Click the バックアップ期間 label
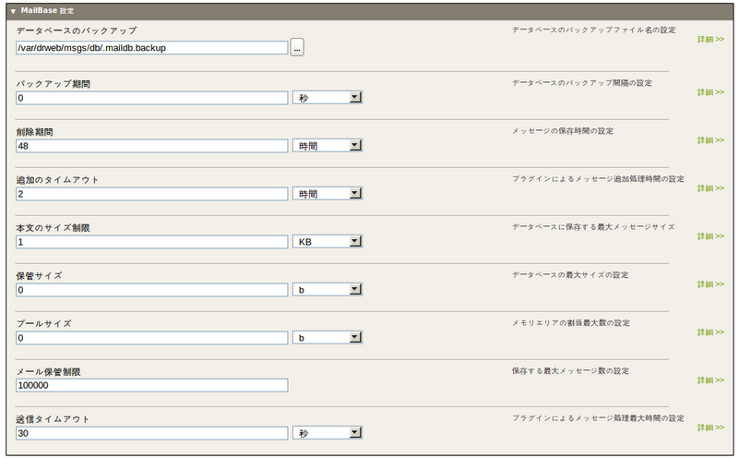739x458 pixels. (54, 84)
